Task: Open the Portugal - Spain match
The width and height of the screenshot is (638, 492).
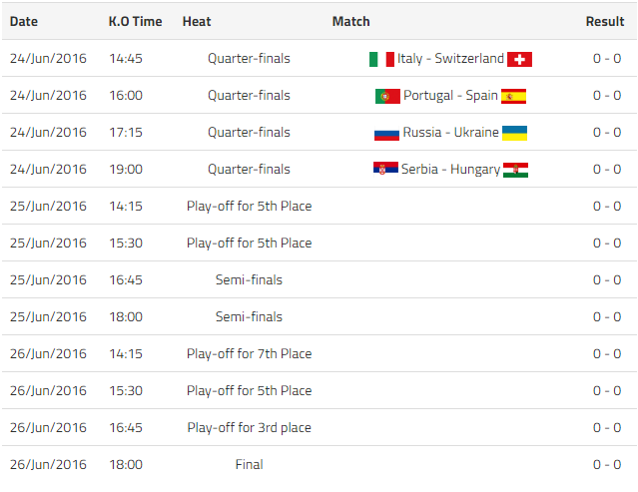Action: pyautogui.click(x=450, y=96)
